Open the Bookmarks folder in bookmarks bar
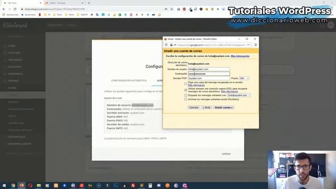 [x=28, y=15]
